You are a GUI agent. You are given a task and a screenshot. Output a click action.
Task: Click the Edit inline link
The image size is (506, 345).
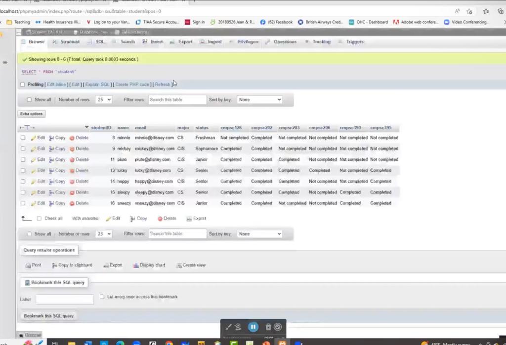[56, 84]
